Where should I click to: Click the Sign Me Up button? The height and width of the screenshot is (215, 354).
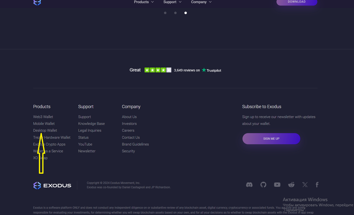[x=271, y=139]
